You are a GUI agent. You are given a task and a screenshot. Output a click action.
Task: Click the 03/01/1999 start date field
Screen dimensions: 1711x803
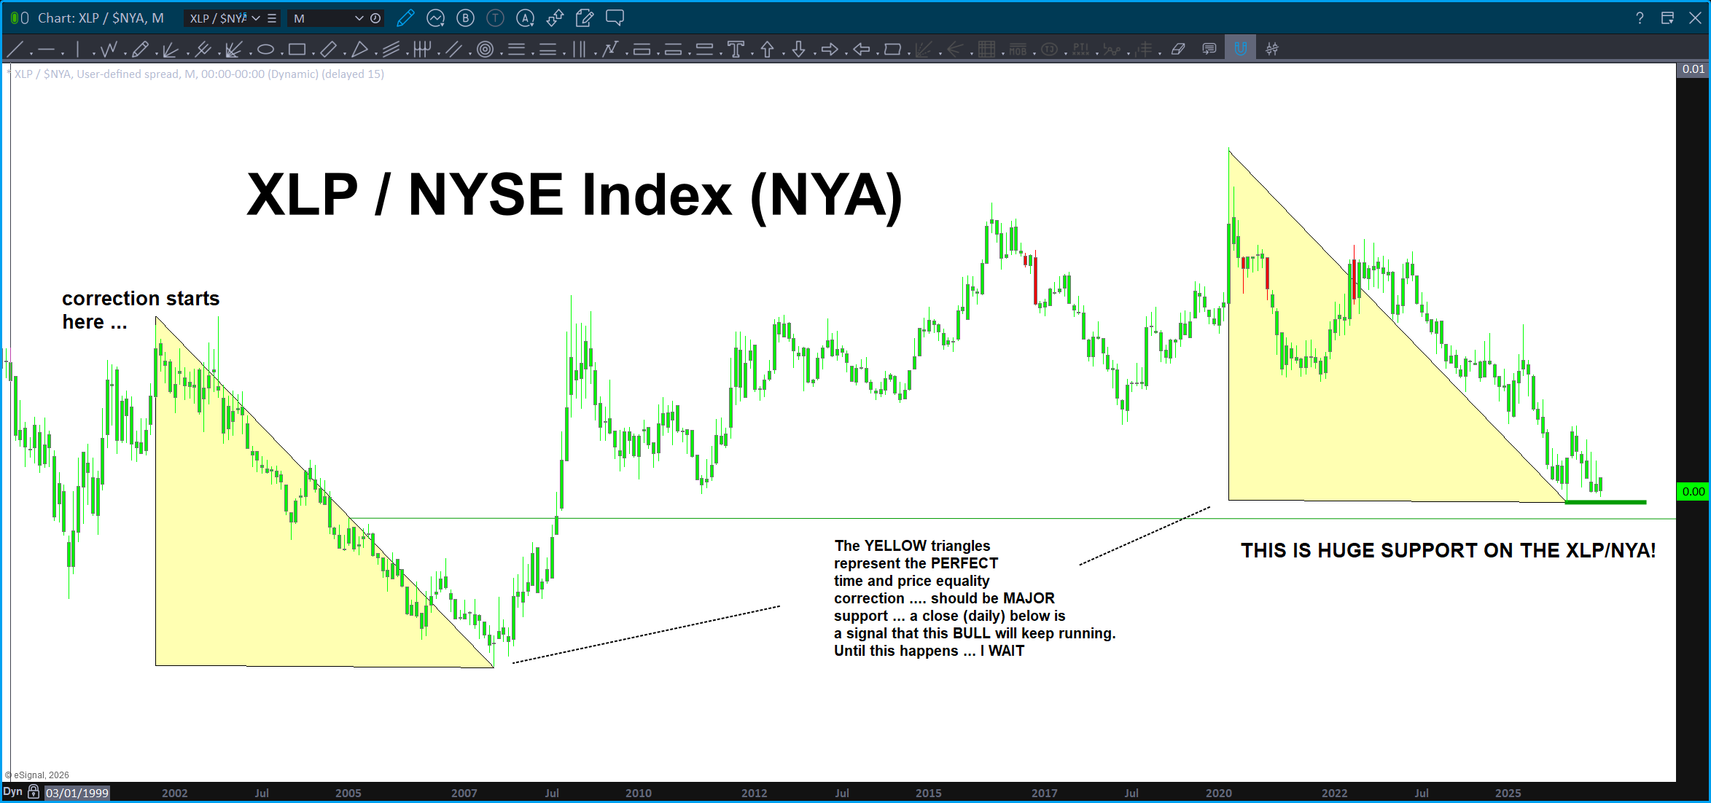coord(77,793)
